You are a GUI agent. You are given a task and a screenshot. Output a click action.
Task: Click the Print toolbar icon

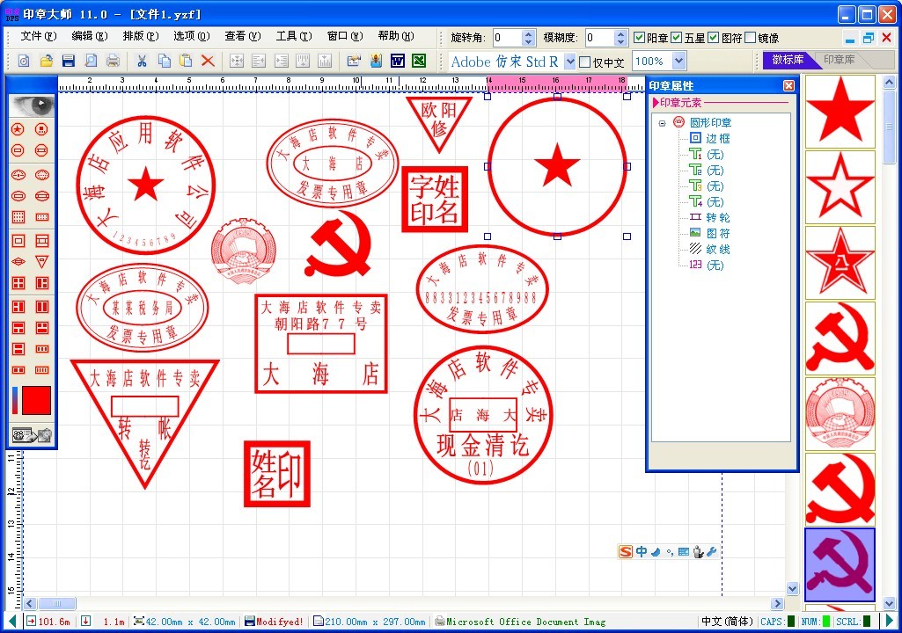coord(114,60)
